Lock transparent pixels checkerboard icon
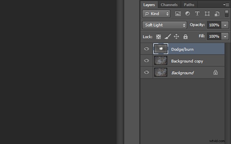231x144 pixels. tap(159, 37)
